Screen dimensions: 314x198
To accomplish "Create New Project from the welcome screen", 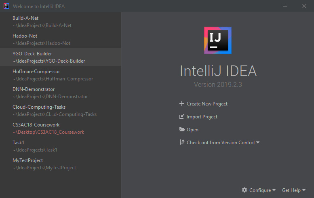I will (x=207, y=104).
